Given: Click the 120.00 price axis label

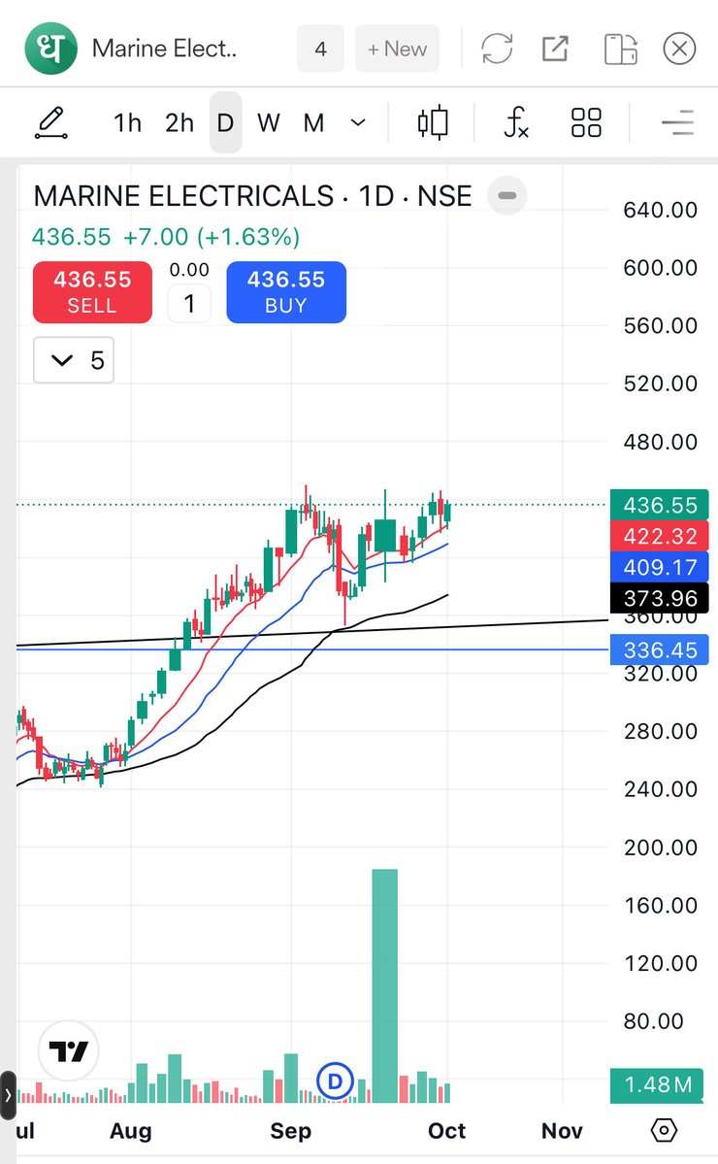Looking at the screenshot, I should pos(660,964).
